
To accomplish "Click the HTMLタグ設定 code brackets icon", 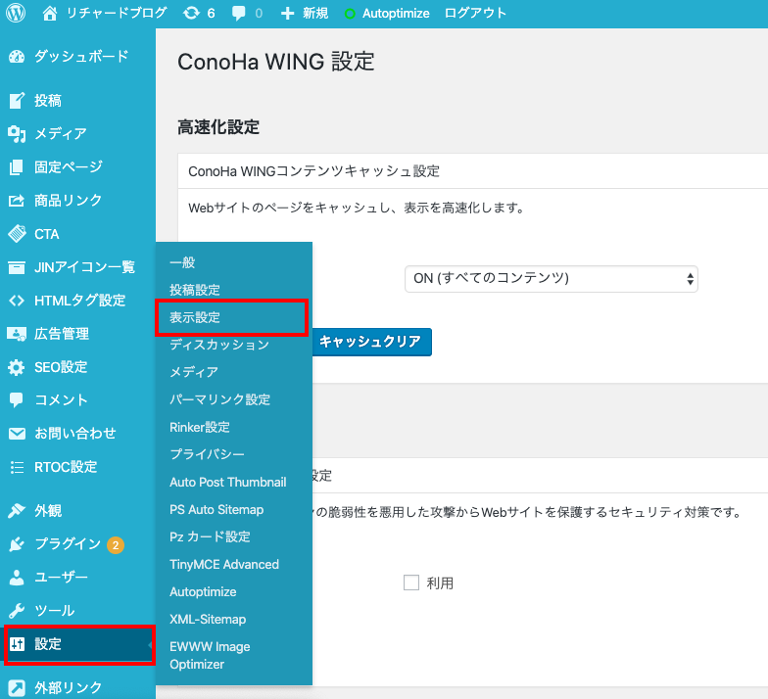I will point(16,300).
